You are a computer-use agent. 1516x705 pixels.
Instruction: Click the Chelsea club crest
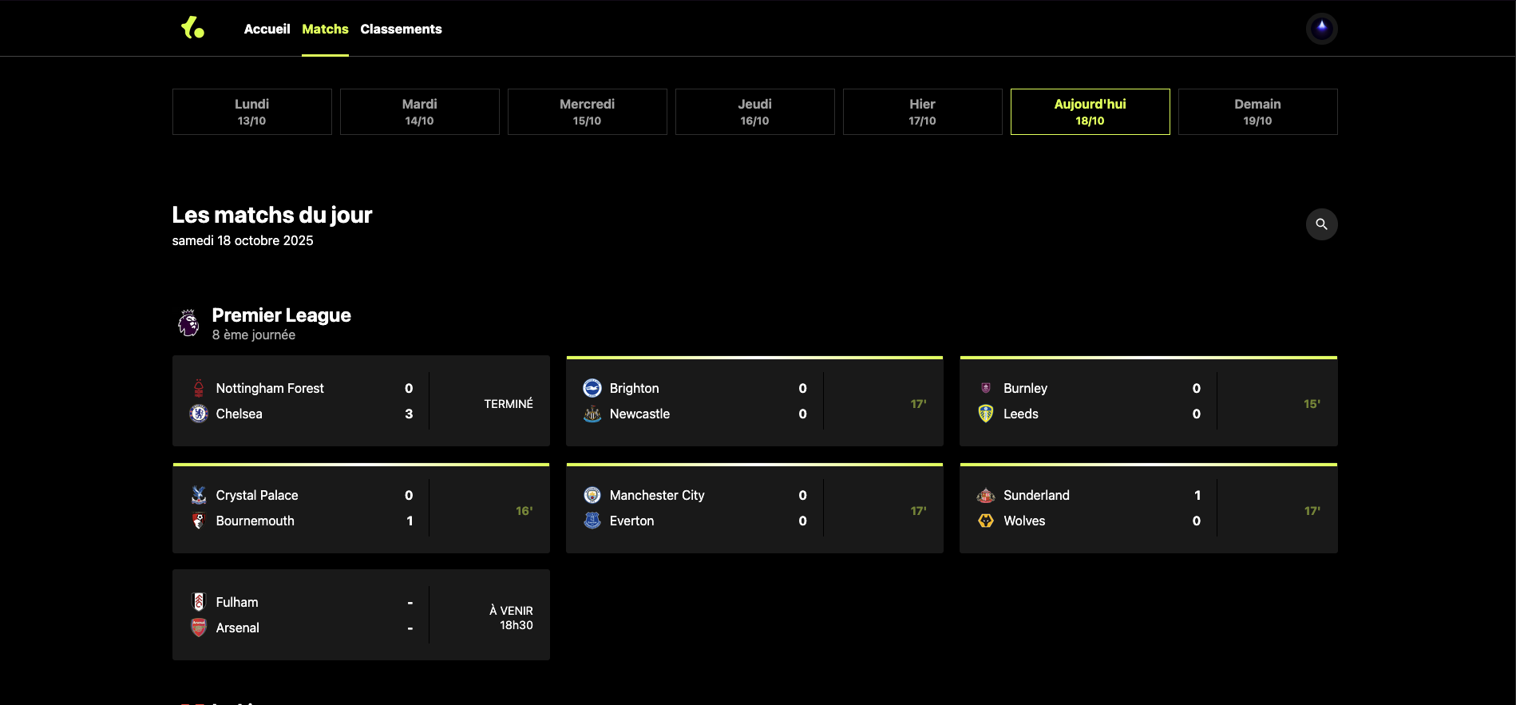point(199,414)
